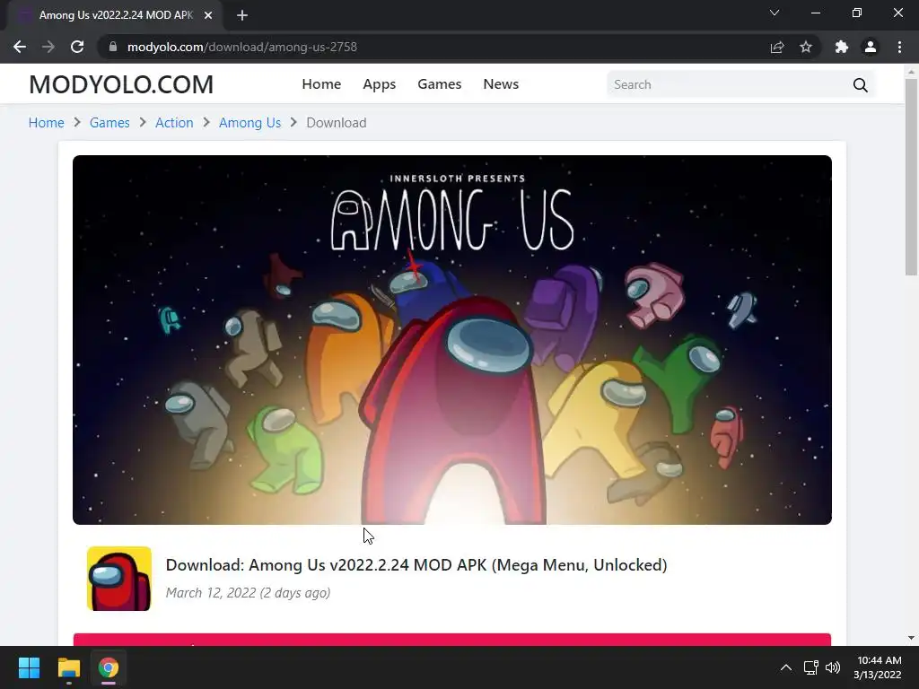Click the Home breadcrumb link
919x689 pixels.
(x=47, y=122)
